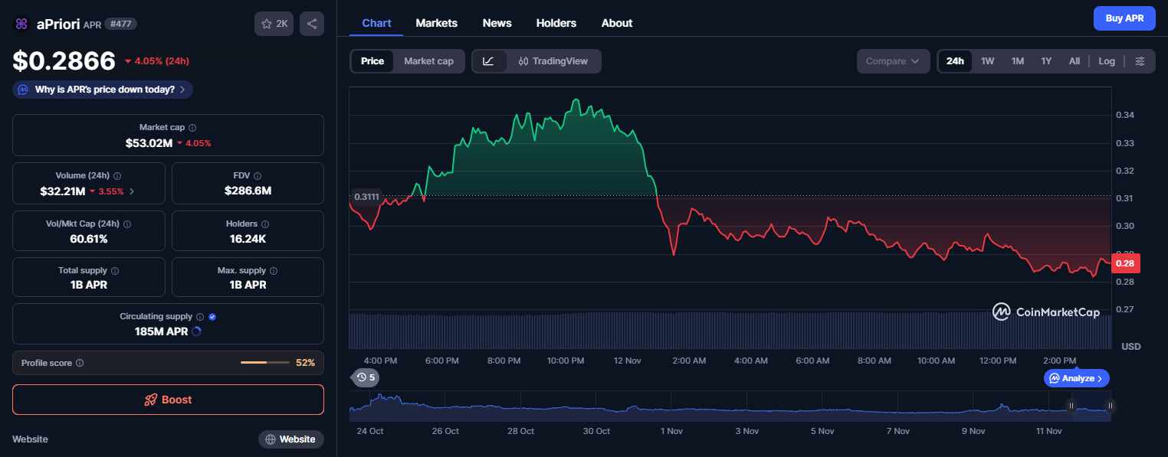Expand Volume (24h) details chevron
The image size is (1168, 457).
[132, 191]
